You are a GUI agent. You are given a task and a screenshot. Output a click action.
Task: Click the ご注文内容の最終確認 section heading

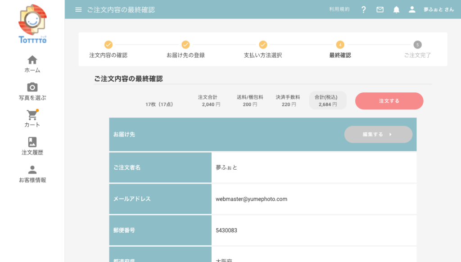click(x=128, y=79)
